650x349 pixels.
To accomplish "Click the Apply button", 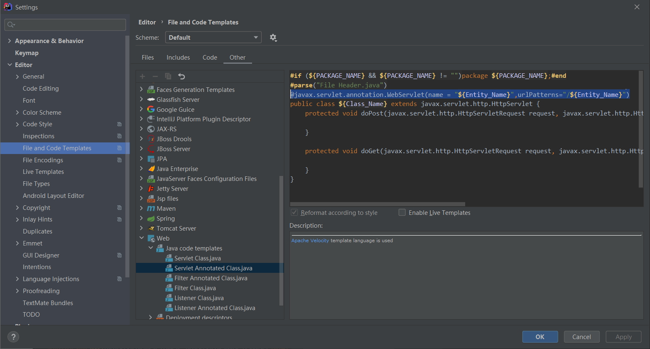I will [x=623, y=337].
